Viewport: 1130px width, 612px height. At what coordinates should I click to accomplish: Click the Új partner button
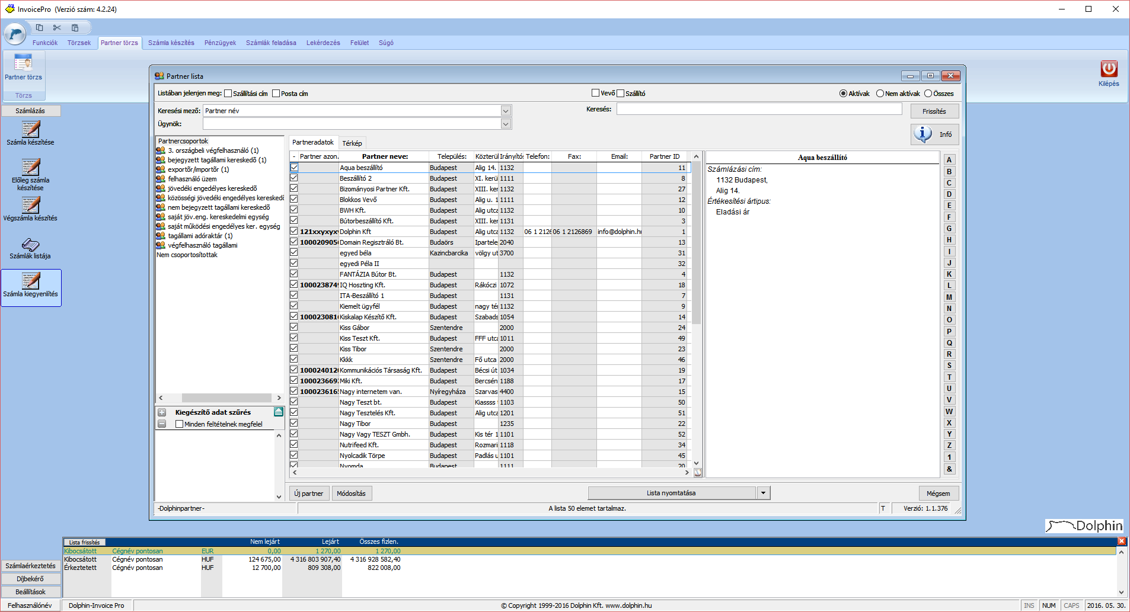tap(309, 494)
